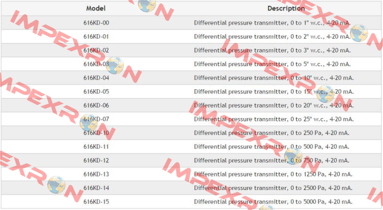Select model 616KD-13 cell
This screenshot has width=383, height=210.
(x=96, y=174)
